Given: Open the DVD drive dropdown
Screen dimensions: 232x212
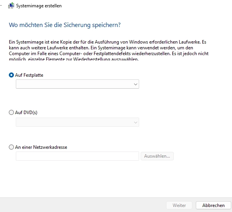Looking at the screenshot, I should tap(77, 122).
